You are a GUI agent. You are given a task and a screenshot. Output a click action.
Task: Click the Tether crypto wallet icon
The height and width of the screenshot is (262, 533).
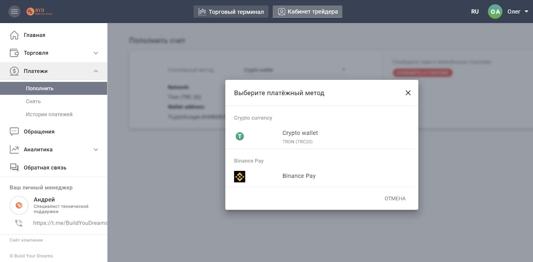coord(240,136)
